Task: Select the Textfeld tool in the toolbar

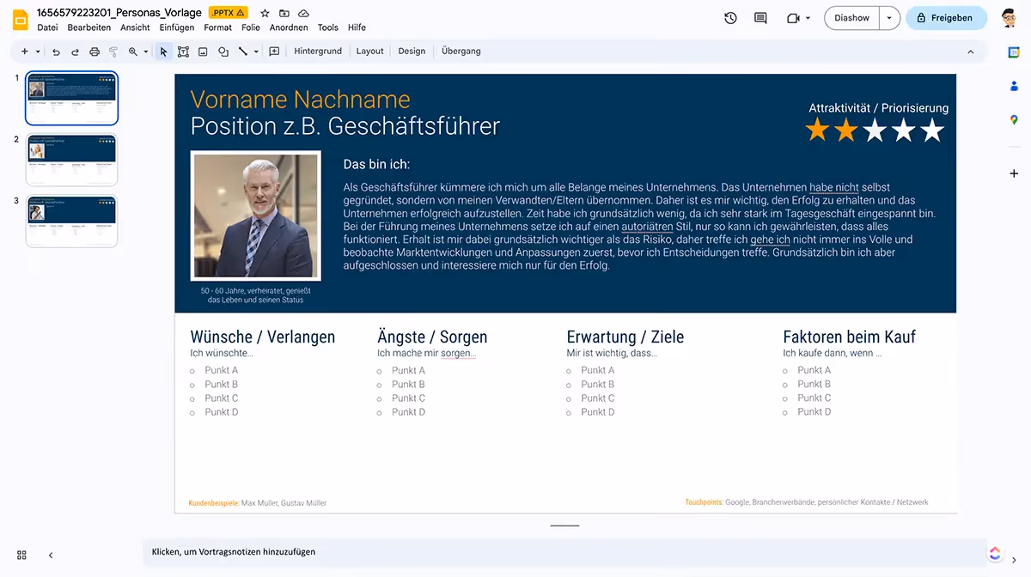Action: (181, 52)
